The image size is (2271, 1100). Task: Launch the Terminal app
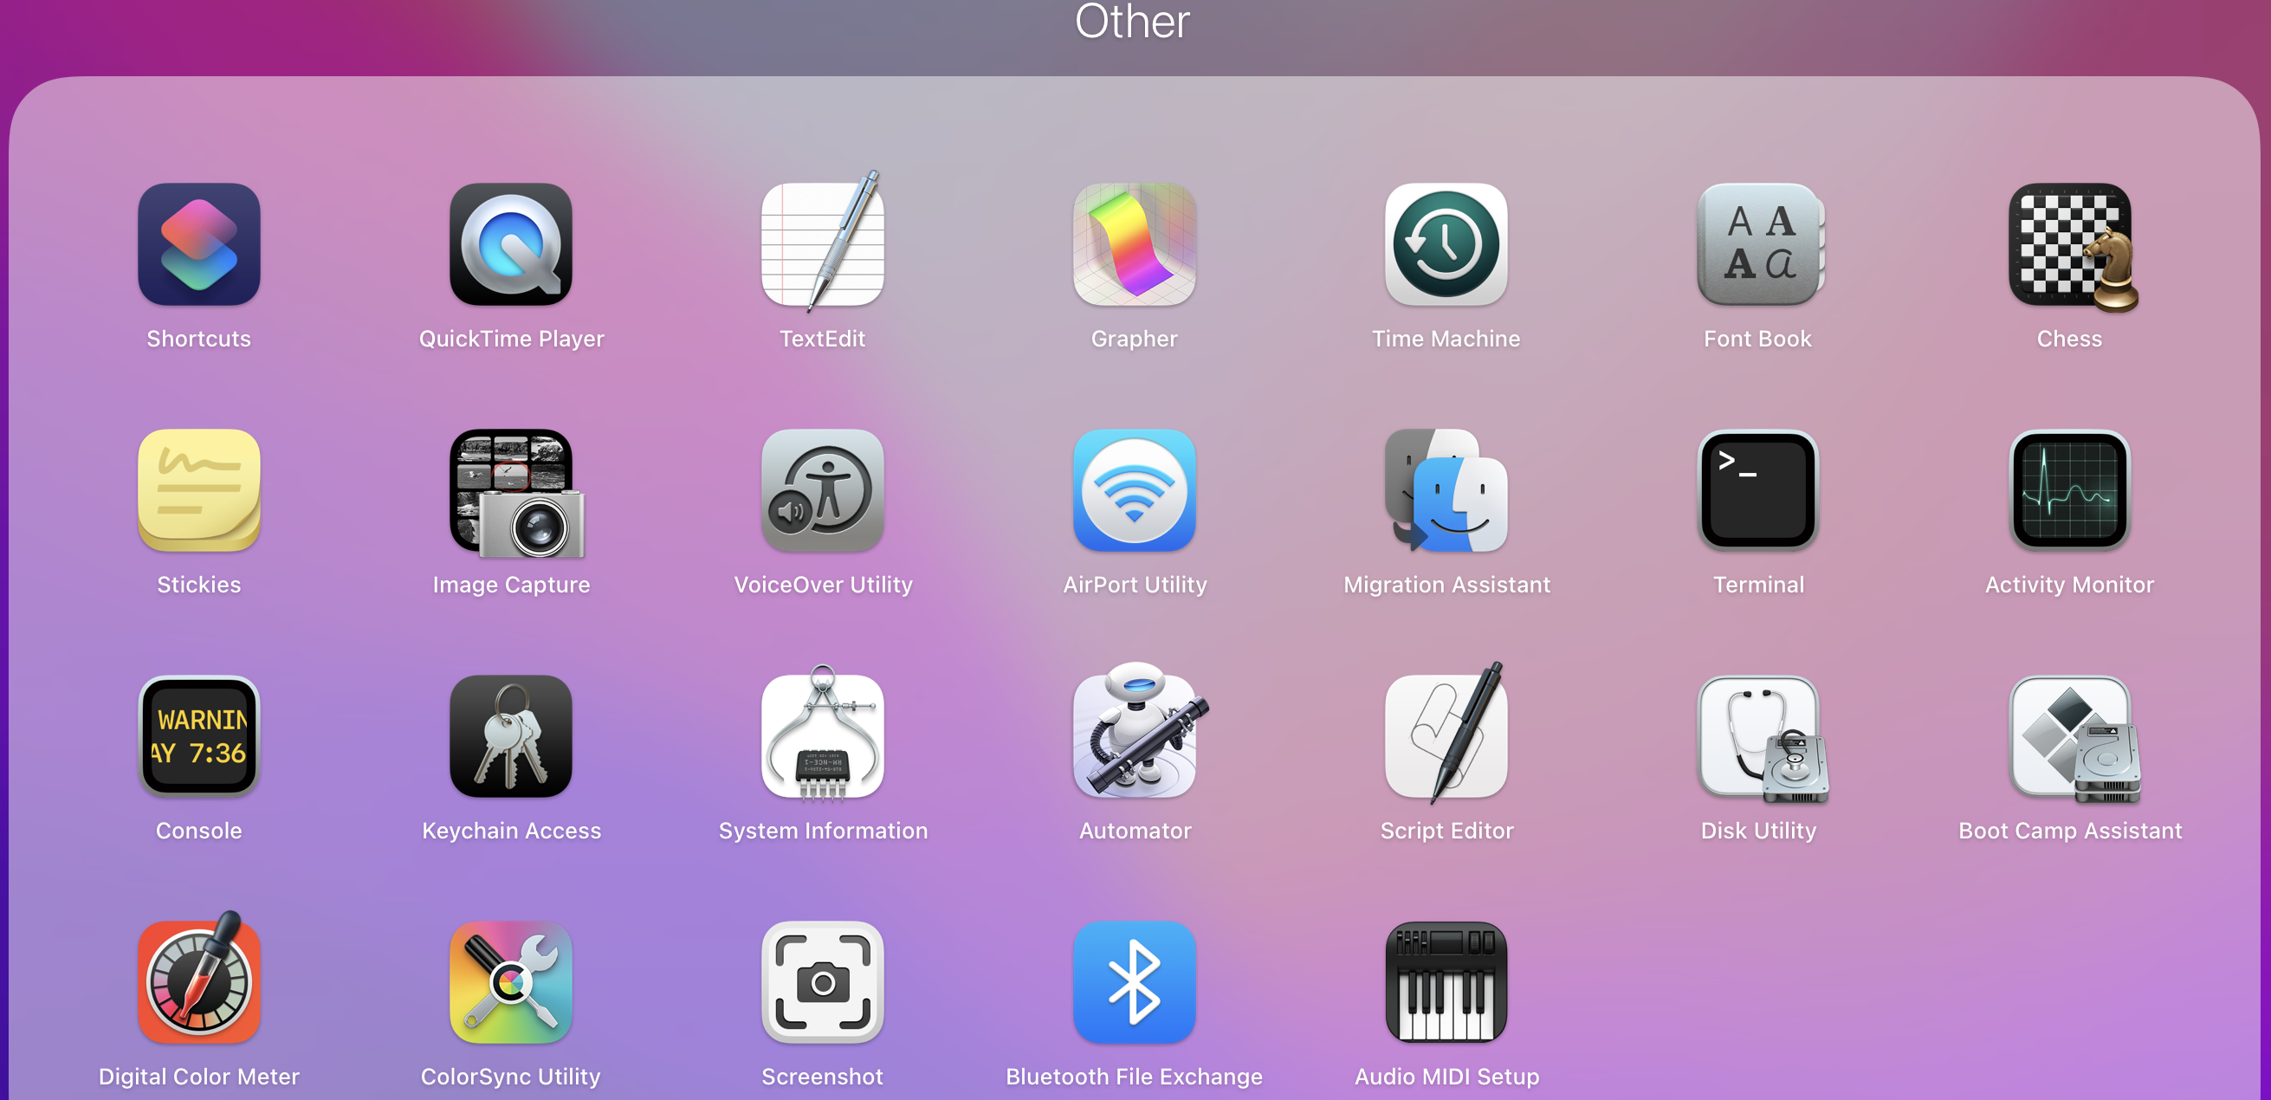[x=1758, y=490]
